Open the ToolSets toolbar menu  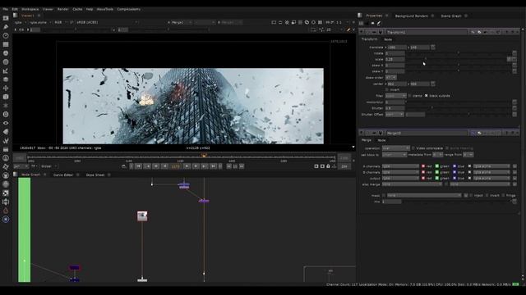(6, 140)
